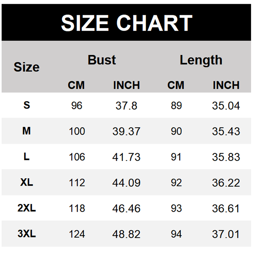
Task: Click the 2XL size row label
Action: [x=27, y=208]
